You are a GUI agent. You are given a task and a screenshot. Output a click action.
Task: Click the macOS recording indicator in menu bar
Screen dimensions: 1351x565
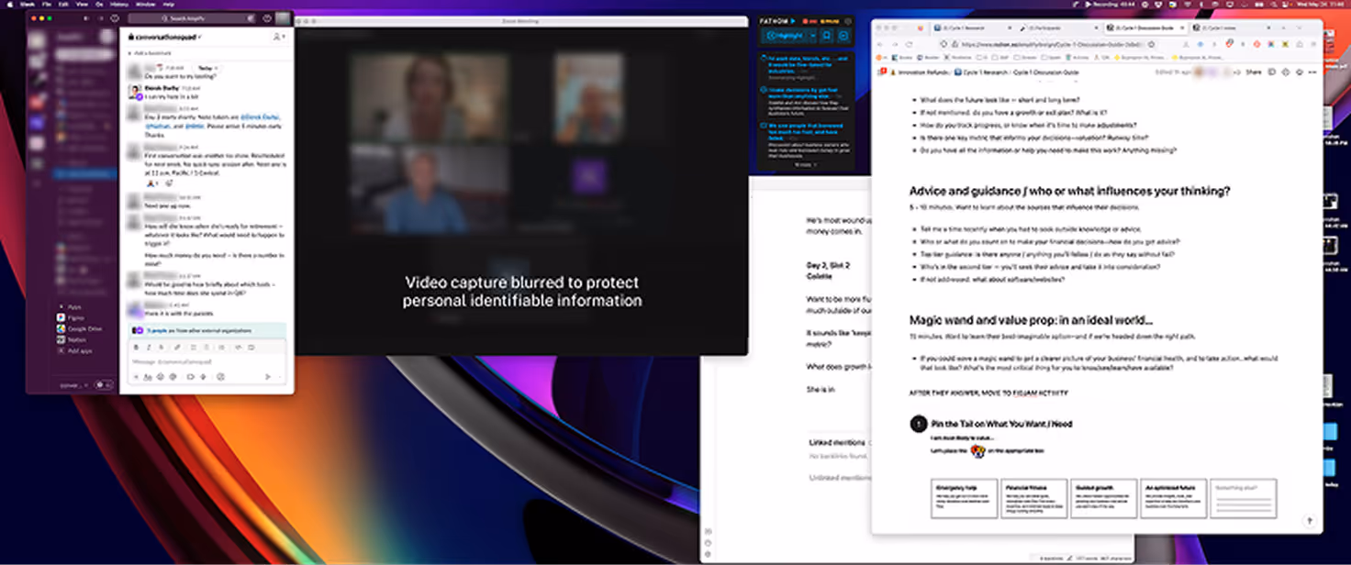pos(1110,4)
